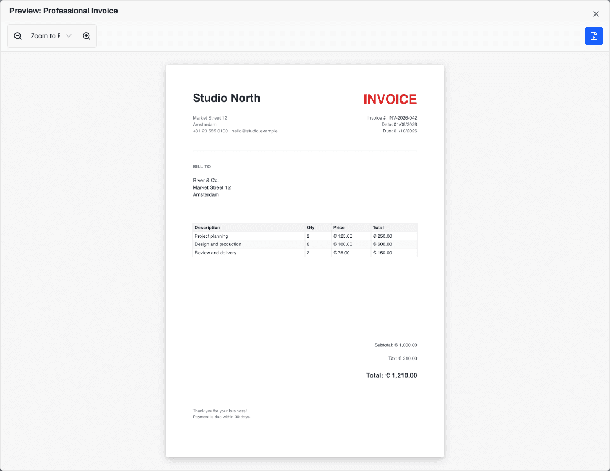The width and height of the screenshot is (610, 471).
Task: Click the zoom out magnifier icon
Action: (18, 36)
